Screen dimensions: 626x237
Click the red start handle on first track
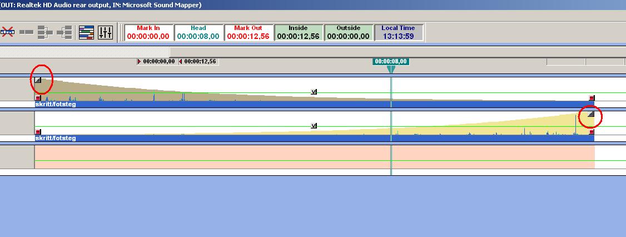tap(38, 98)
